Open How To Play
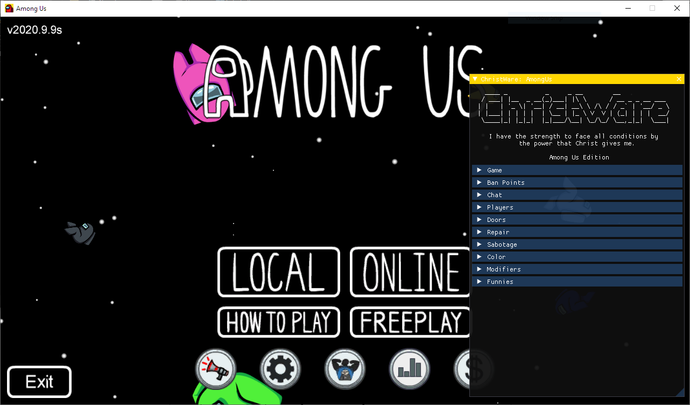Viewport: 690px width, 405px height. (x=279, y=322)
